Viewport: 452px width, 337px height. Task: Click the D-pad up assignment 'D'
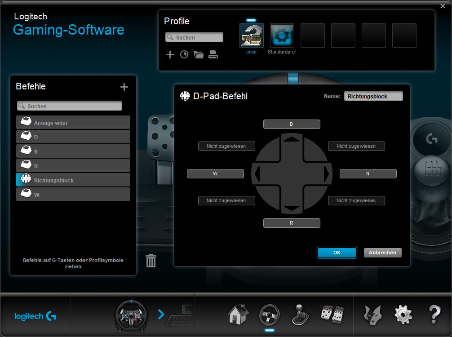pos(292,124)
